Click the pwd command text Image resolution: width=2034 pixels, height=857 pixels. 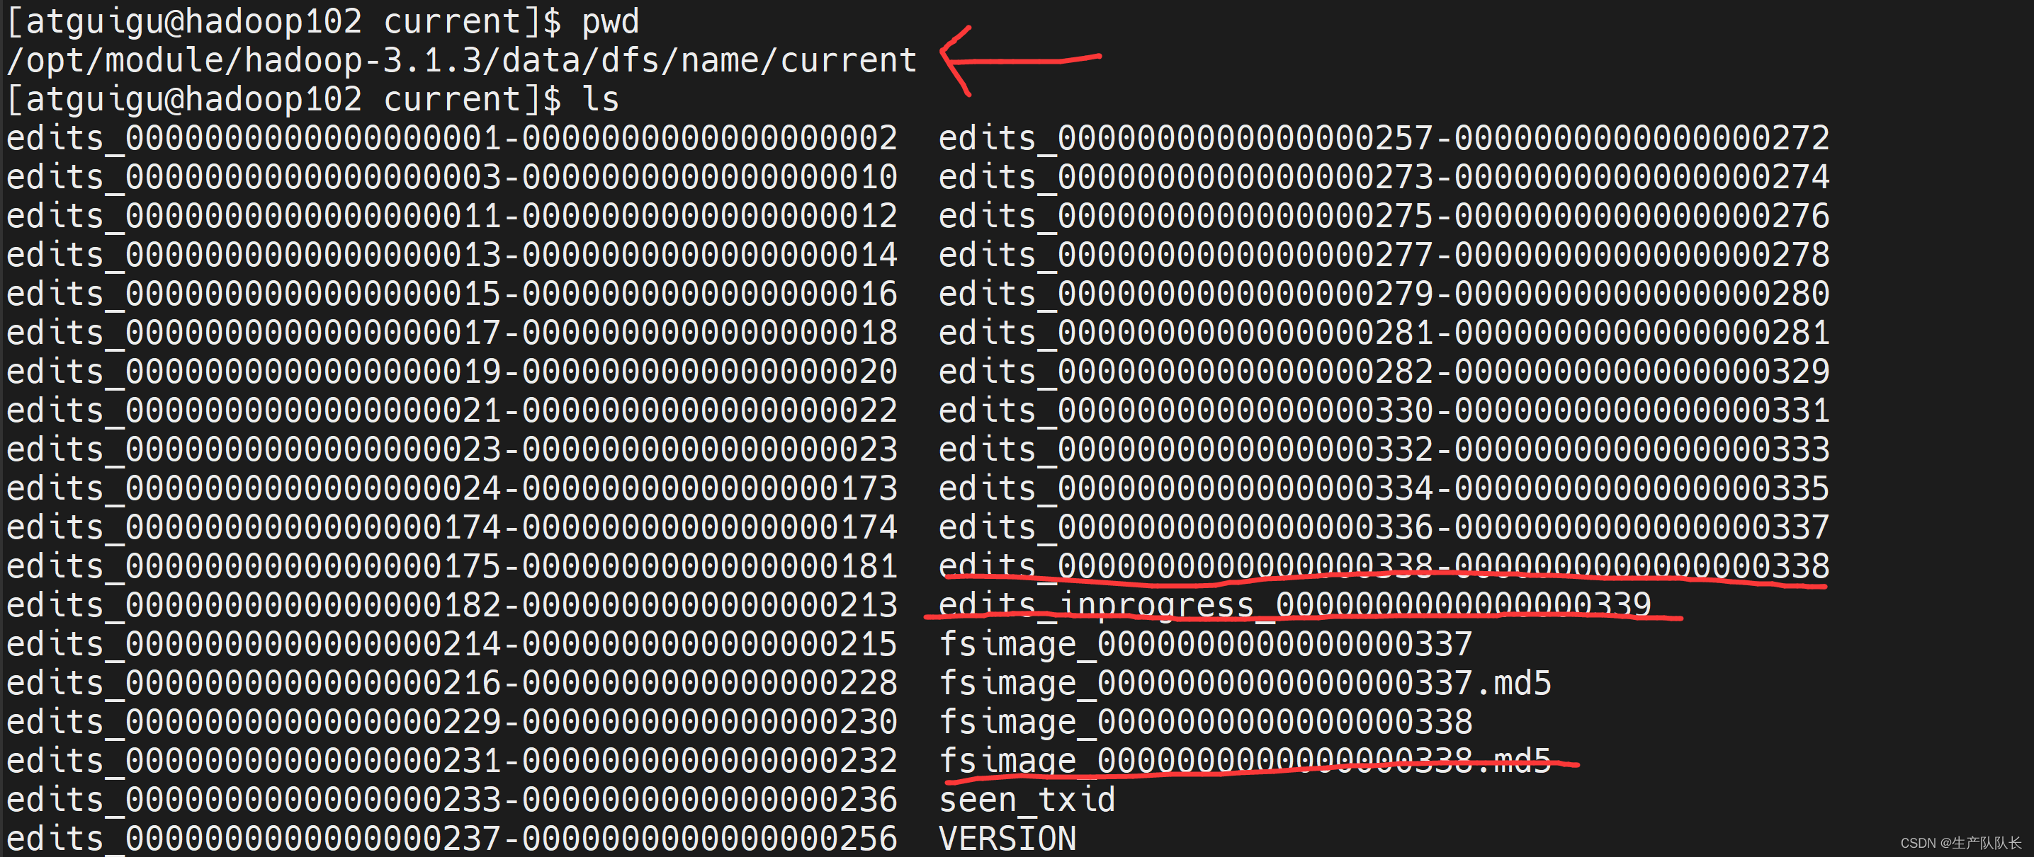pos(609,21)
